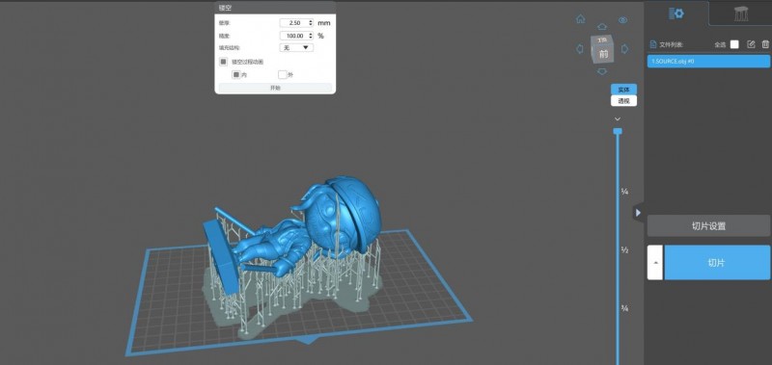Click the eye view icon near cube

tap(622, 20)
